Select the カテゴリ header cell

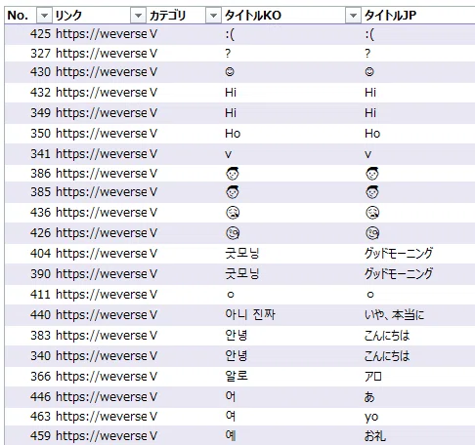point(167,16)
